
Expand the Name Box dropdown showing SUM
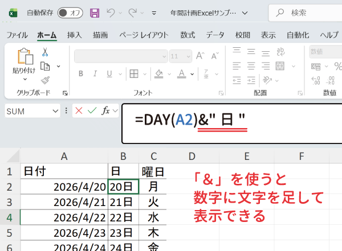55,111
